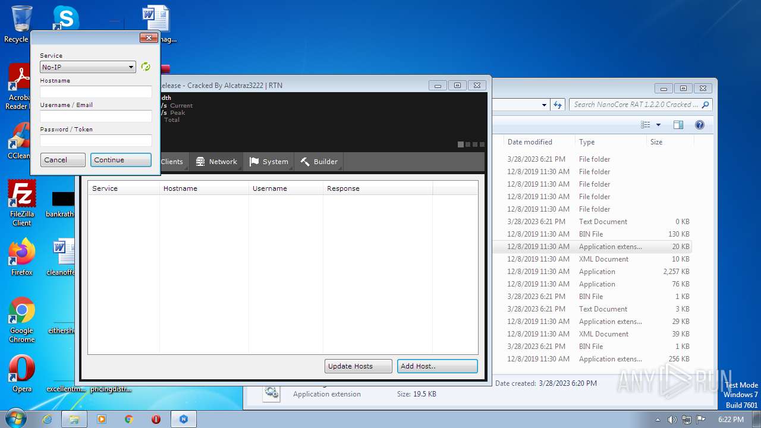The image size is (761, 428).
Task: Sort hosts by Username column header
Action: pos(286,188)
